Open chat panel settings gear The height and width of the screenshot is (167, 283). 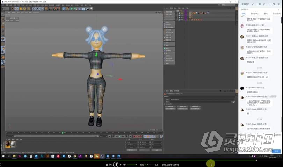point(260,4)
